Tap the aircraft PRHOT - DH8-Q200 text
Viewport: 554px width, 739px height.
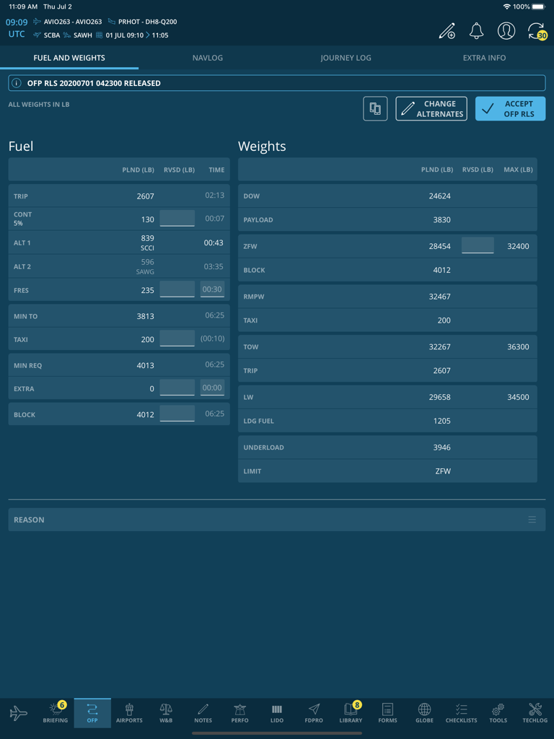(147, 22)
